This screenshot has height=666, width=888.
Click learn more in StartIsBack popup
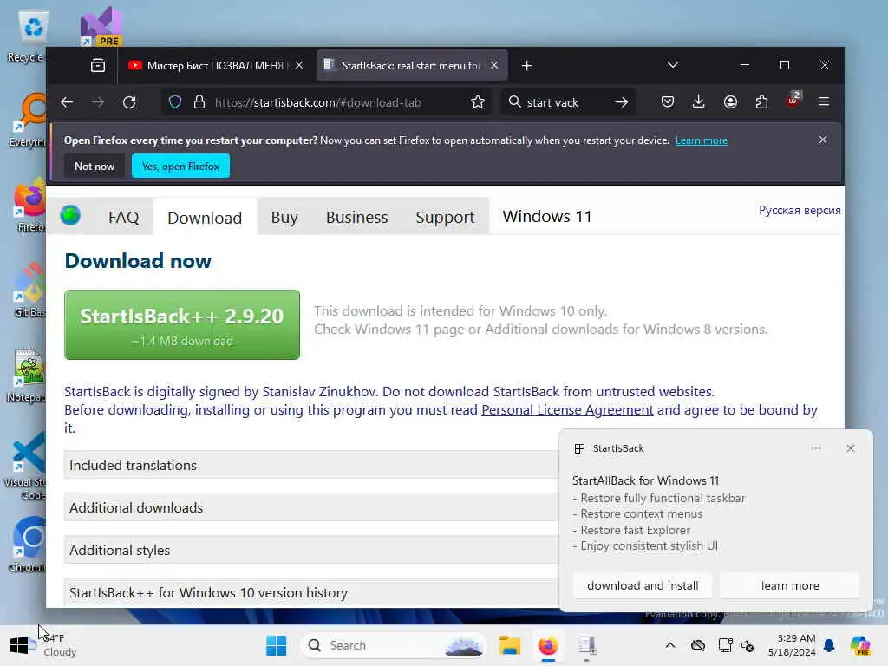789,585
